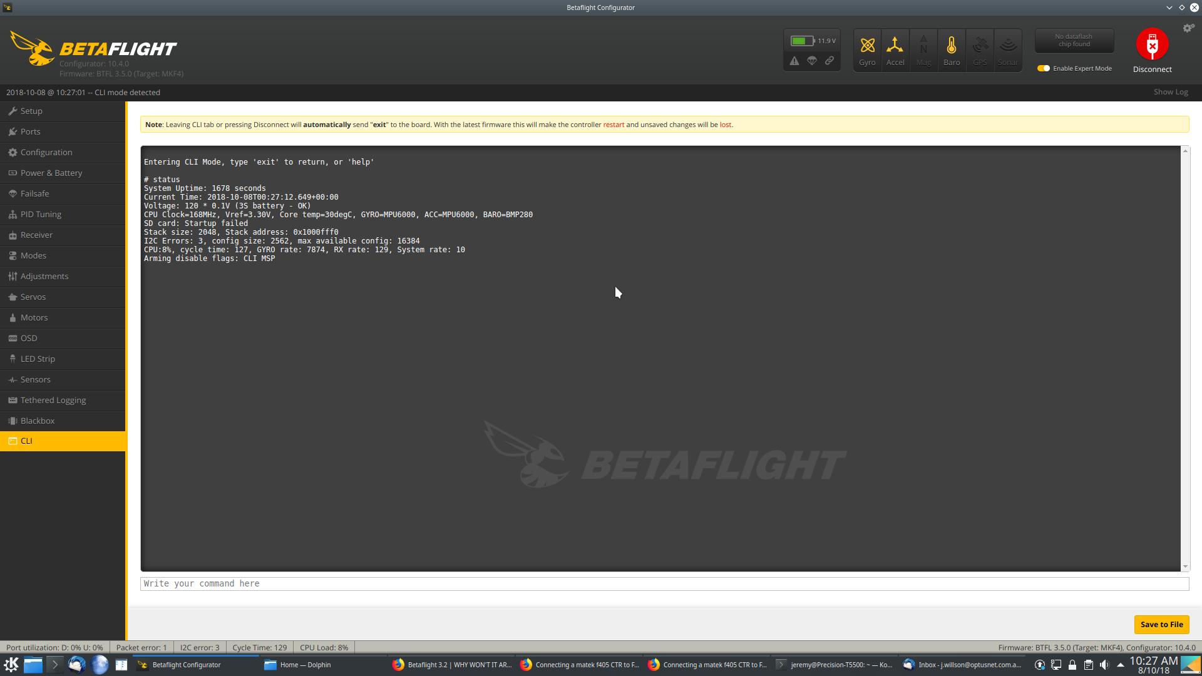
Task: Click the Save to File button
Action: (1161, 624)
